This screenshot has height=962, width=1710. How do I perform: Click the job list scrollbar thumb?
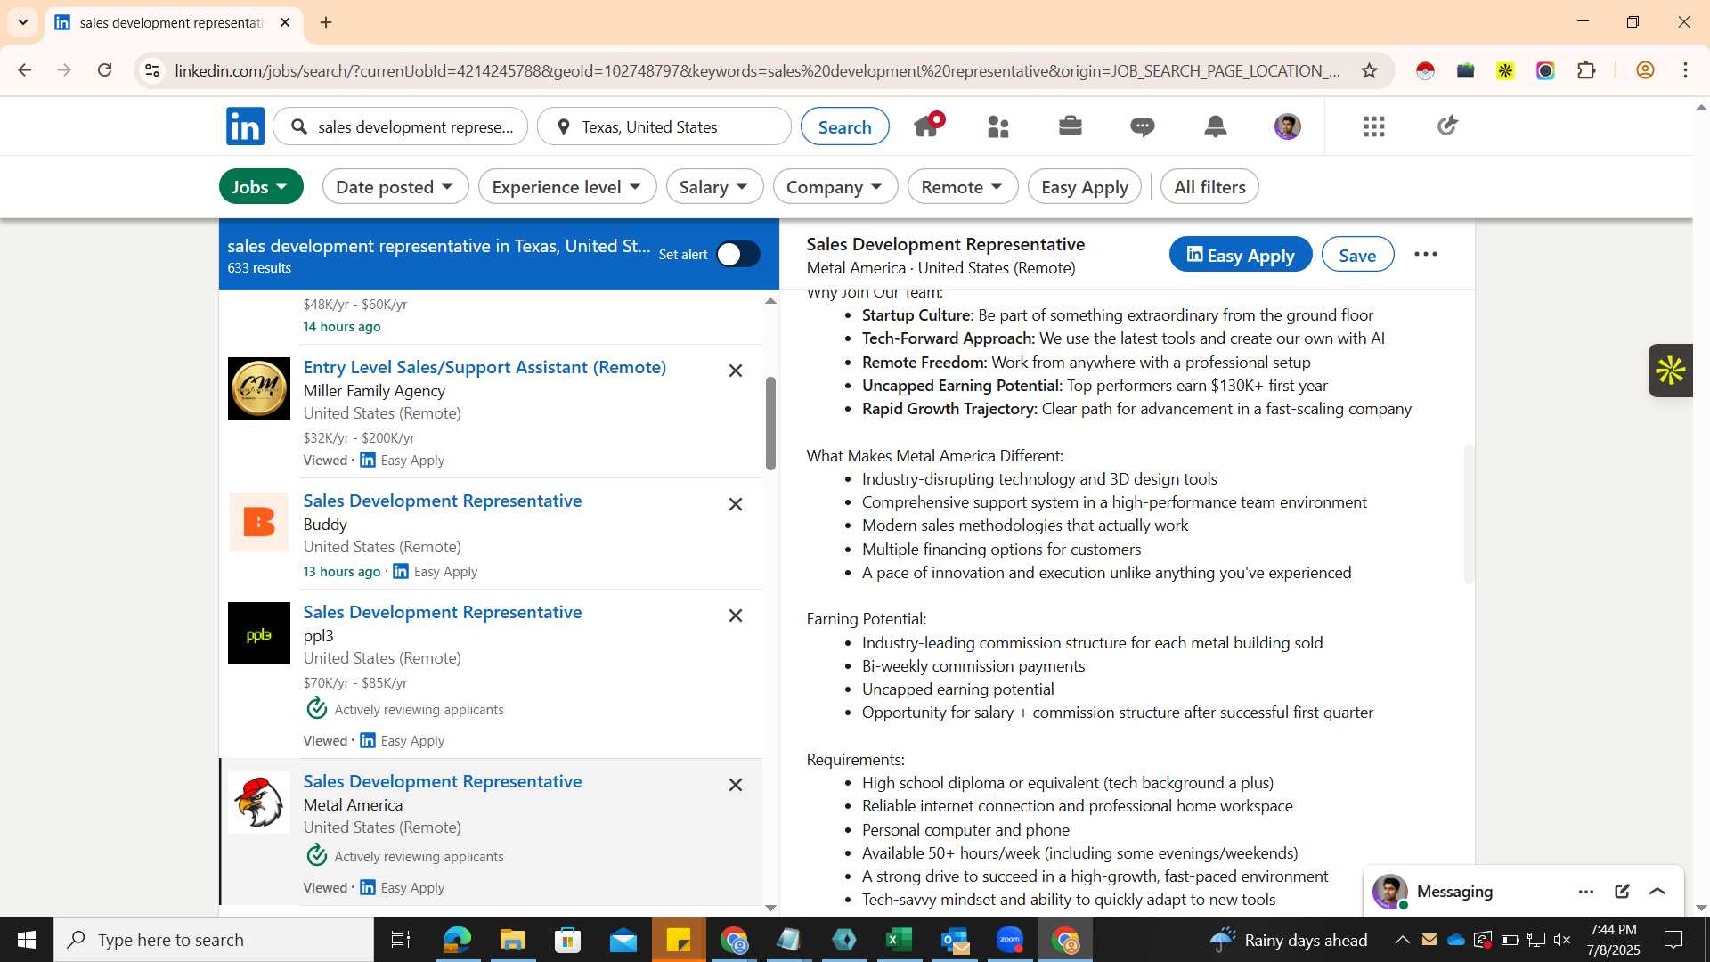pyautogui.click(x=770, y=424)
